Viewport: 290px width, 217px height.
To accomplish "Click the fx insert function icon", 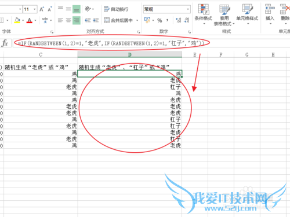I will pyautogui.click(x=5, y=43).
